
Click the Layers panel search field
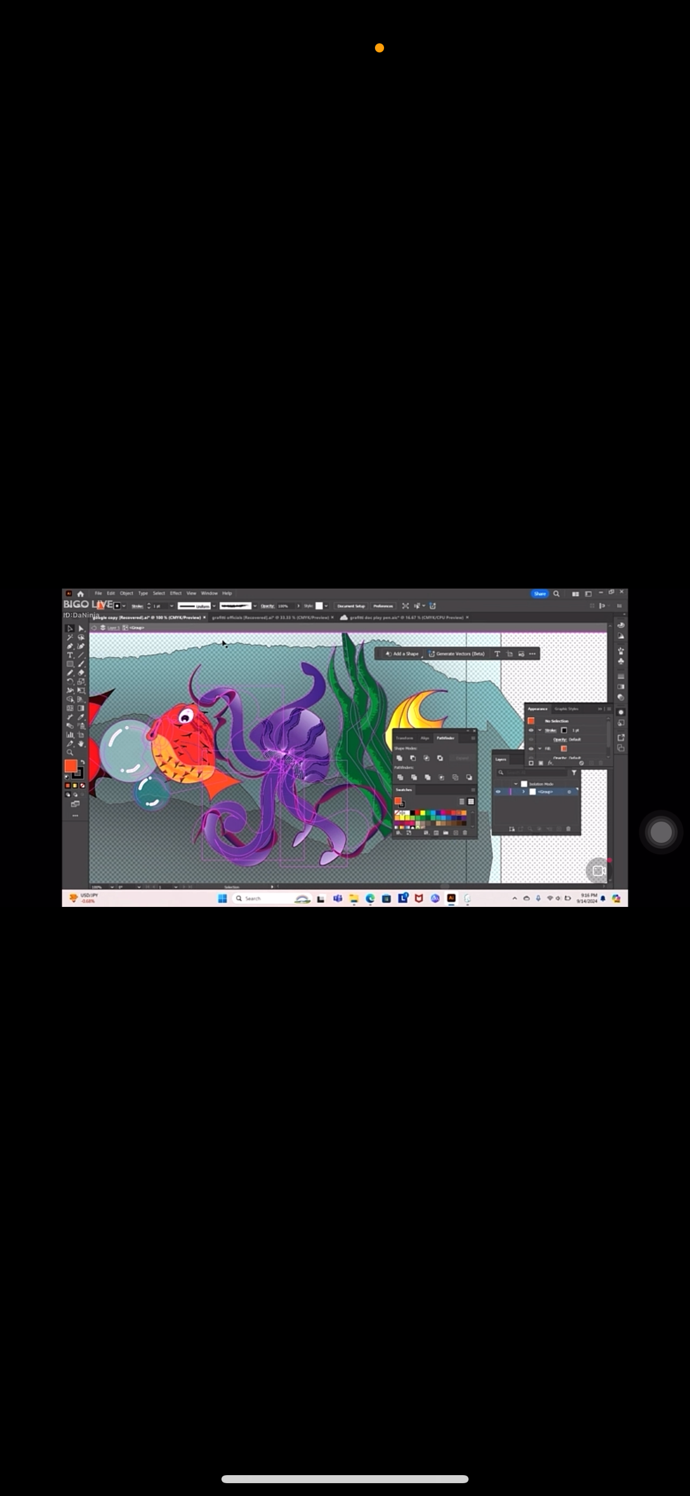[532, 773]
